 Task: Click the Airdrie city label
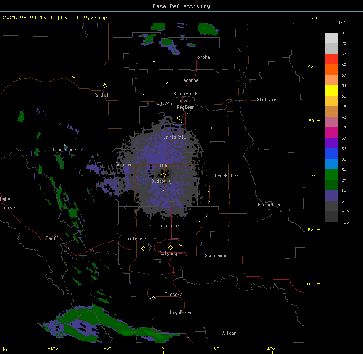click(170, 226)
